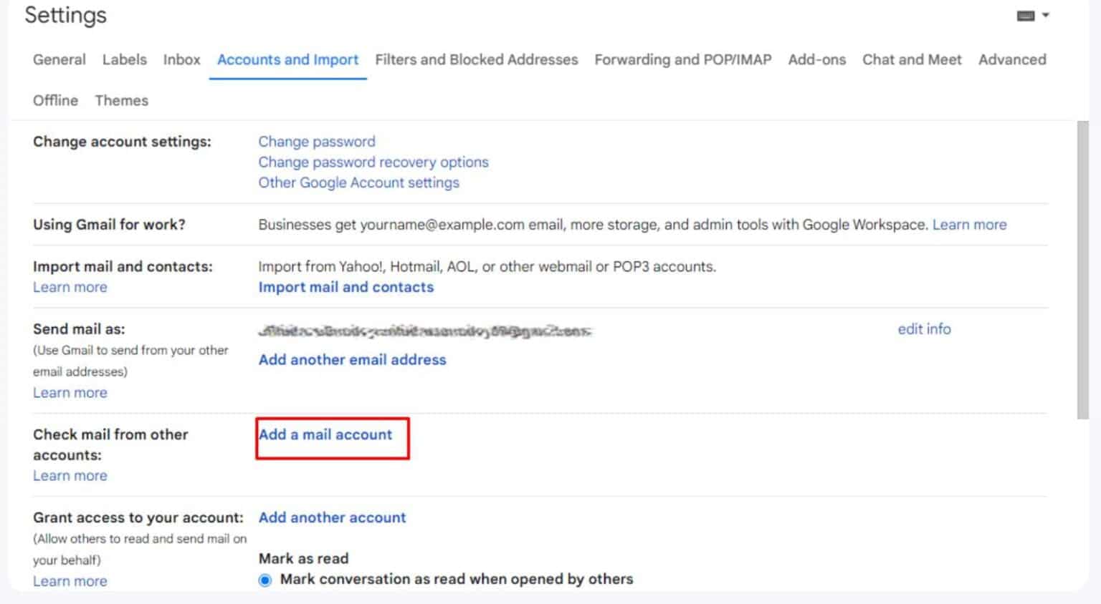Select the Add-ons tab
Screen dimensions: 1101x604
click(816, 60)
